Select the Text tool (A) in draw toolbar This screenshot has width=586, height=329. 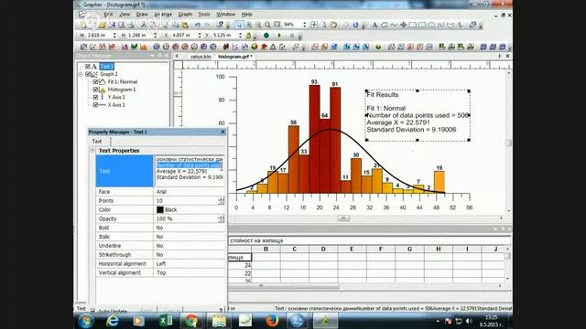coord(374,25)
